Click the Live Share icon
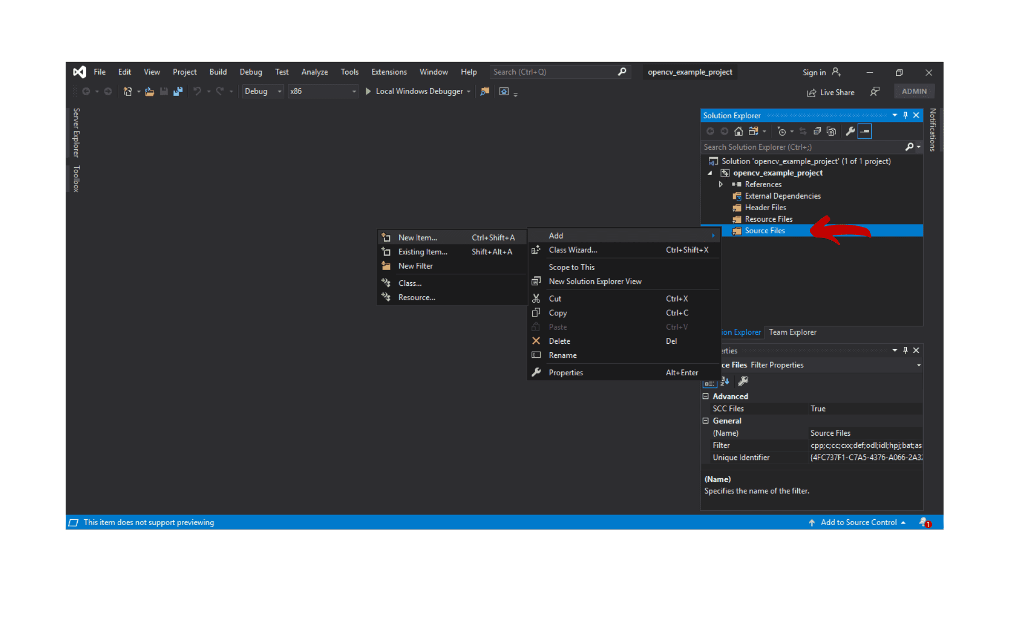 811,92
